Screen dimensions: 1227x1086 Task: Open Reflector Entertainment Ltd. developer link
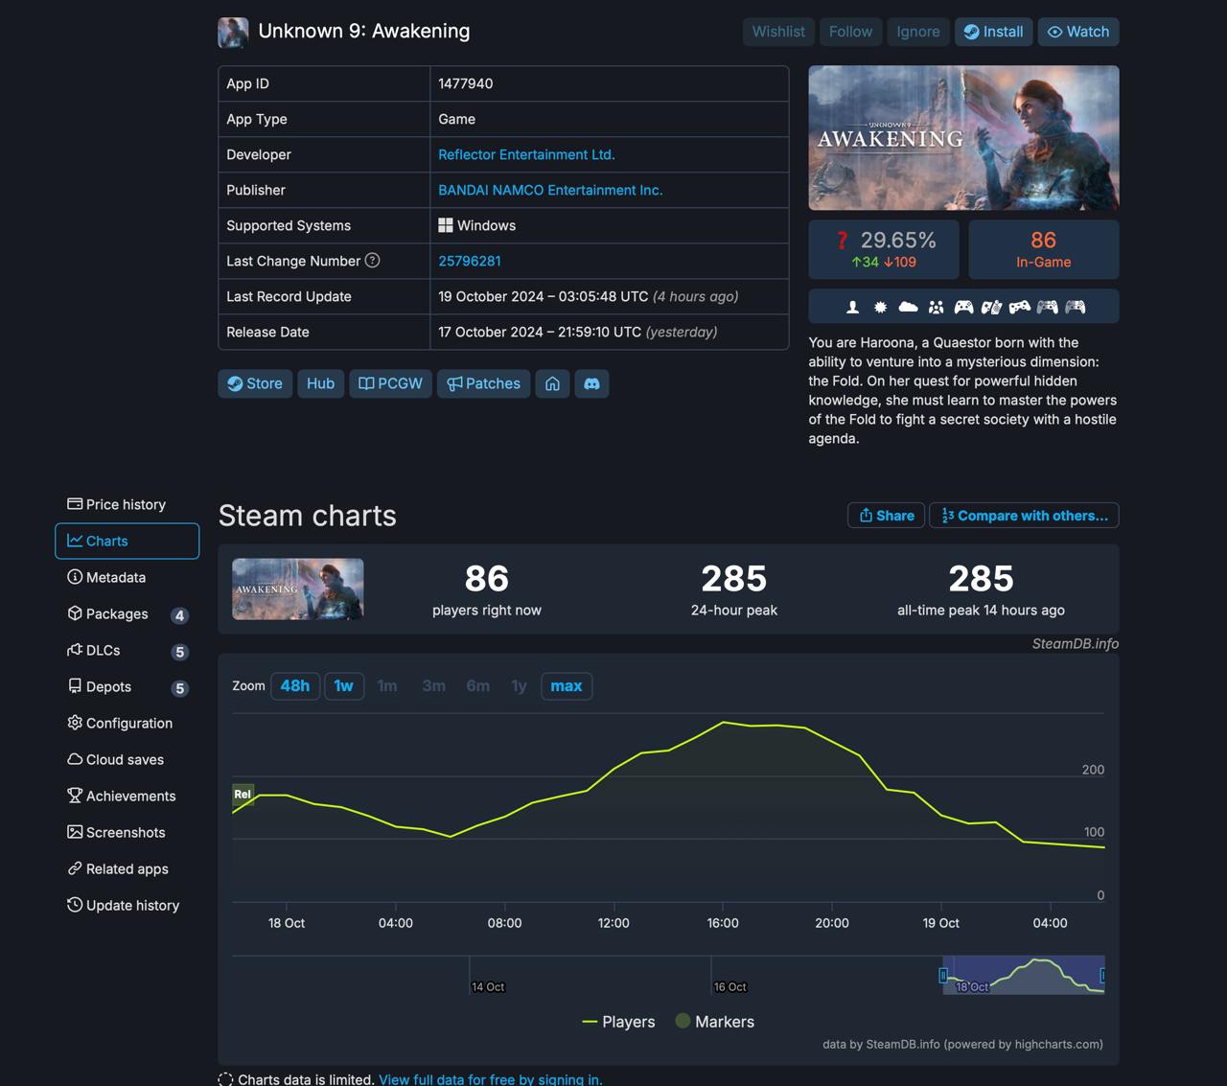(526, 154)
